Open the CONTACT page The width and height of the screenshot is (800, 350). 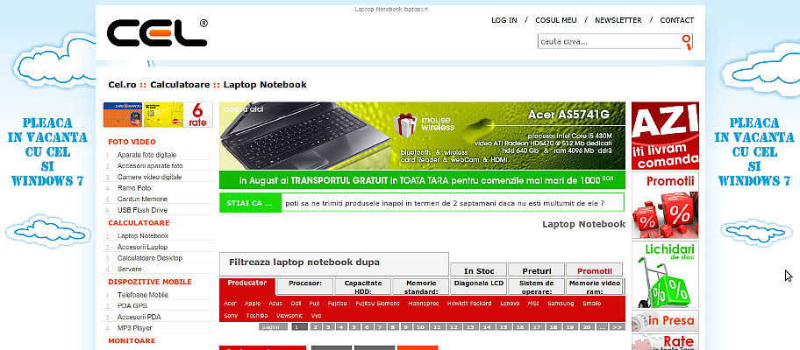coord(676,20)
